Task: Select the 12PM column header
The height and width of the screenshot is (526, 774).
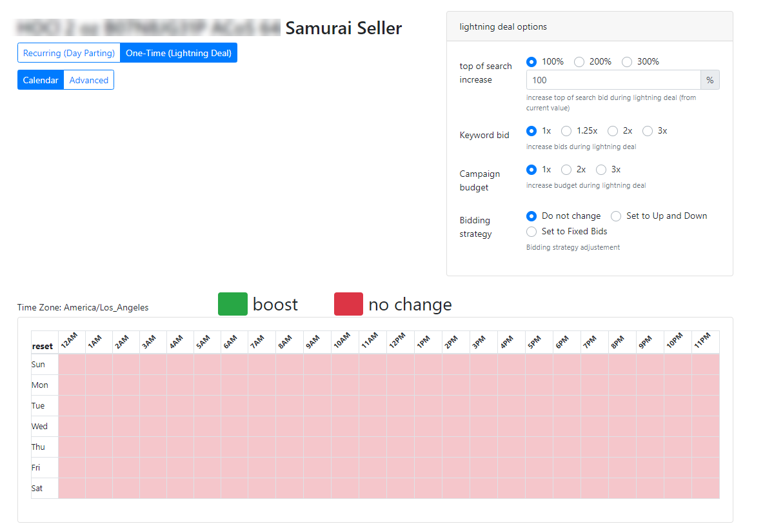Action: point(400,342)
